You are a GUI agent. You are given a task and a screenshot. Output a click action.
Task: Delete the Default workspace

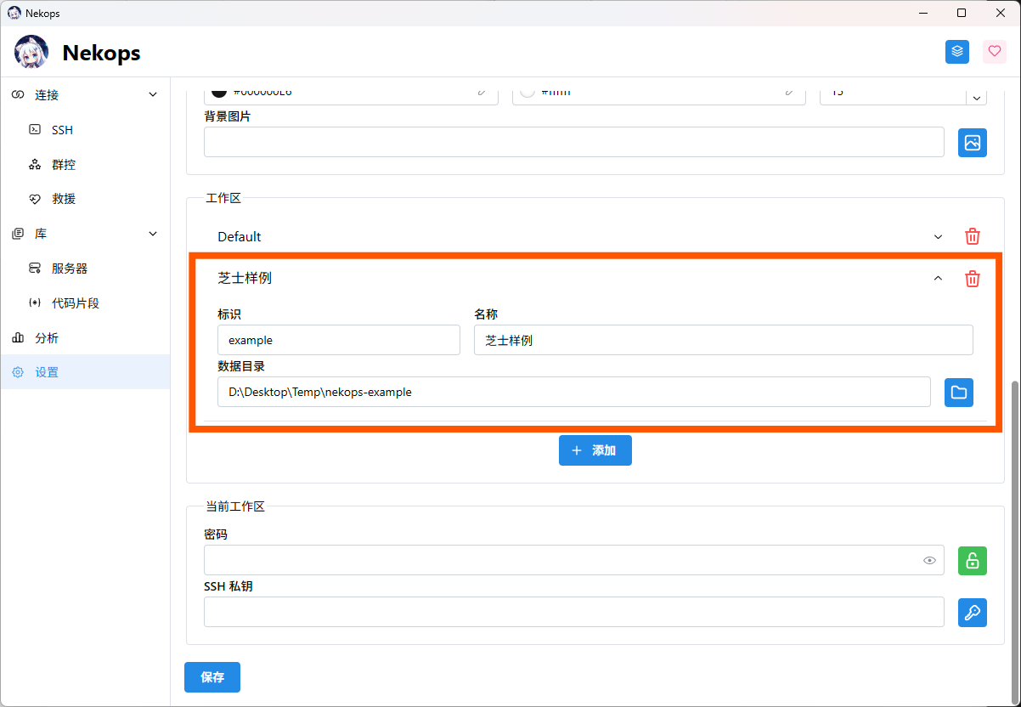973,236
